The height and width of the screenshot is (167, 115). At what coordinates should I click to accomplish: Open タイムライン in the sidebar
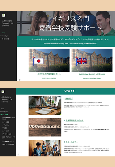[6, 125]
